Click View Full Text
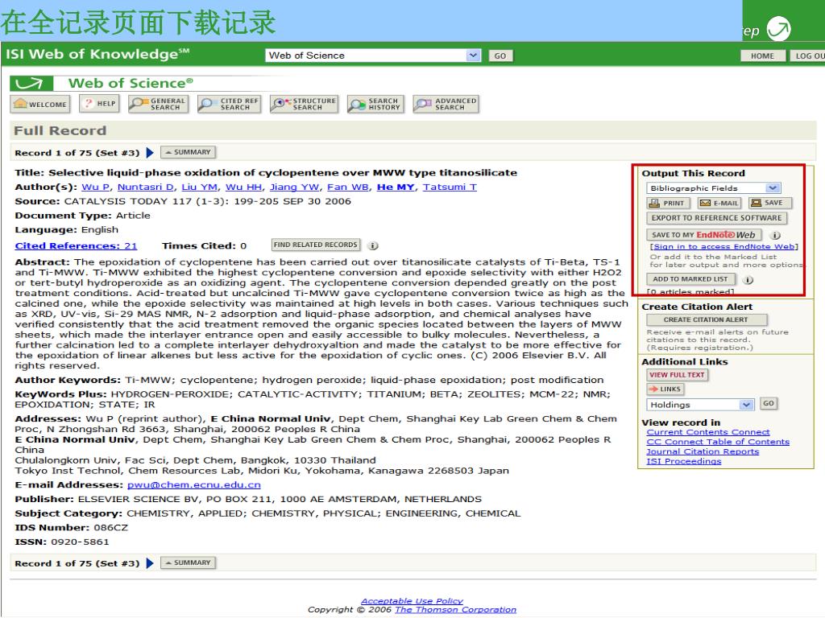 (x=677, y=375)
